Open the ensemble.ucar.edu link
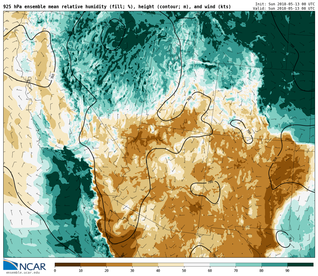318x276 pixels. coord(23,273)
